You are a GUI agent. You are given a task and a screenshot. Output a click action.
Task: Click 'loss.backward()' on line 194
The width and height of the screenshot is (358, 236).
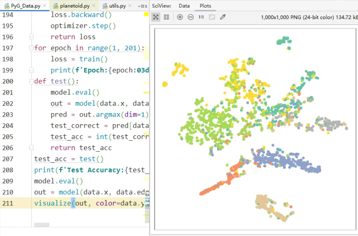(81, 15)
